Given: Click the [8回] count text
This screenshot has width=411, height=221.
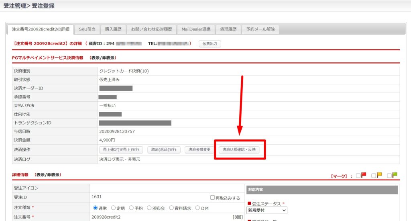Looking at the screenshot, I should [x=238, y=217].
